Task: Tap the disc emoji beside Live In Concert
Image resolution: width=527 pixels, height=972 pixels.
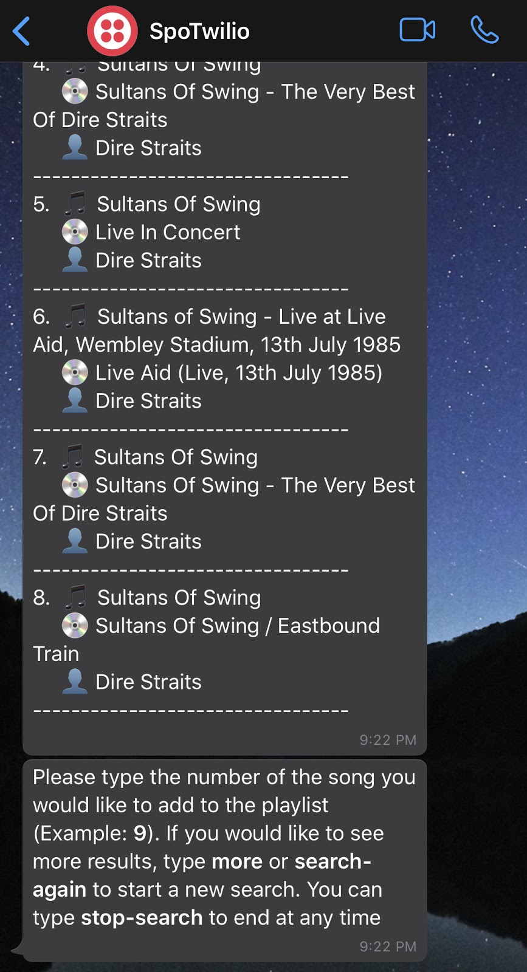Action: click(x=75, y=232)
